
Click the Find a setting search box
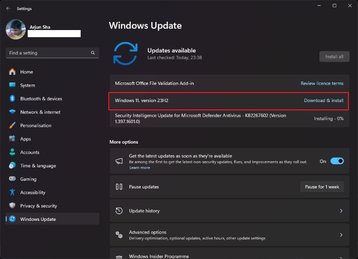click(48, 53)
